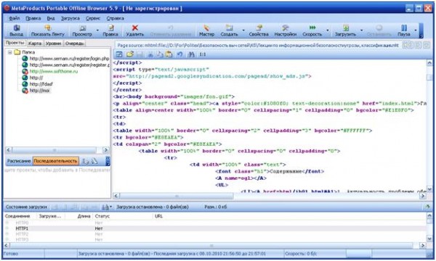The image size is (436, 261).
Task: Click the copy icon in editor toolbar
Action: (x=159, y=54)
